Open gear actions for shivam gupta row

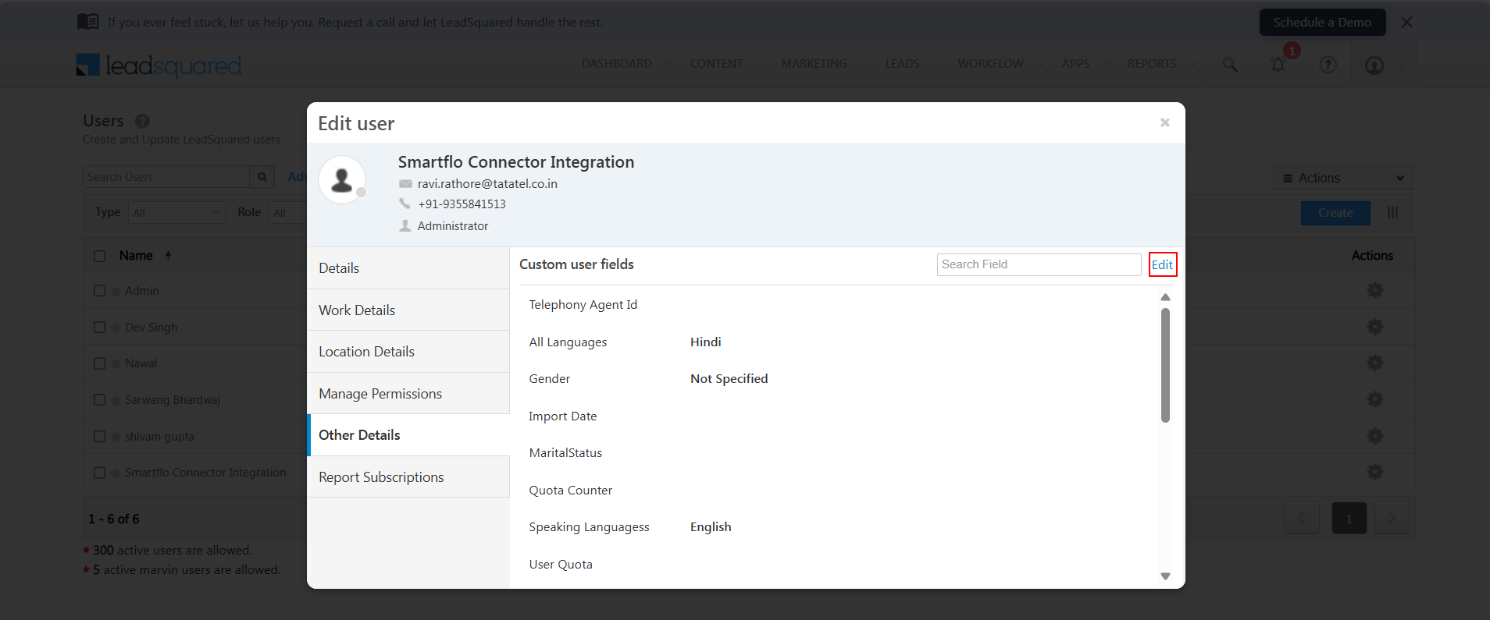coord(1374,436)
